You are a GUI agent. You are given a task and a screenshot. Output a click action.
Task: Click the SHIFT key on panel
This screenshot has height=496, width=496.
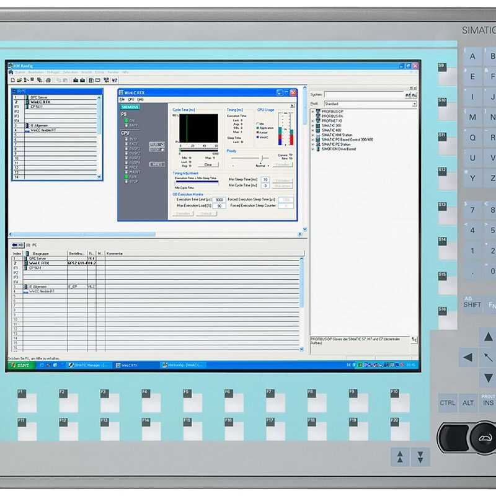tap(472, 304)
